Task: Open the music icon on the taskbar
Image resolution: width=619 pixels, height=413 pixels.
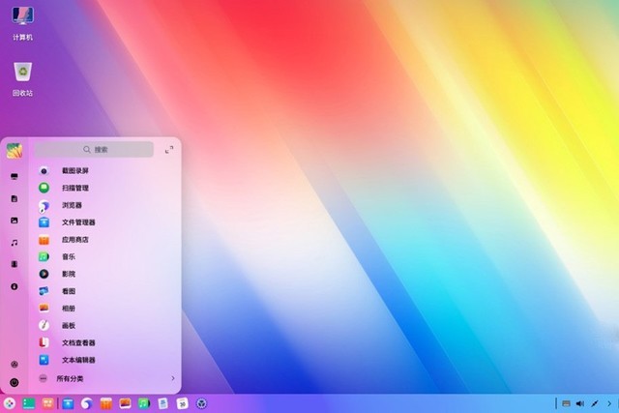Action: tap(144, 403)
